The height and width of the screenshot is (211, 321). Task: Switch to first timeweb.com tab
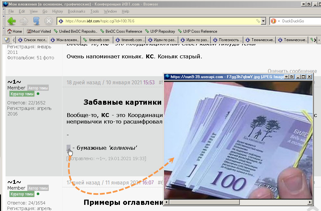[97, 40]
